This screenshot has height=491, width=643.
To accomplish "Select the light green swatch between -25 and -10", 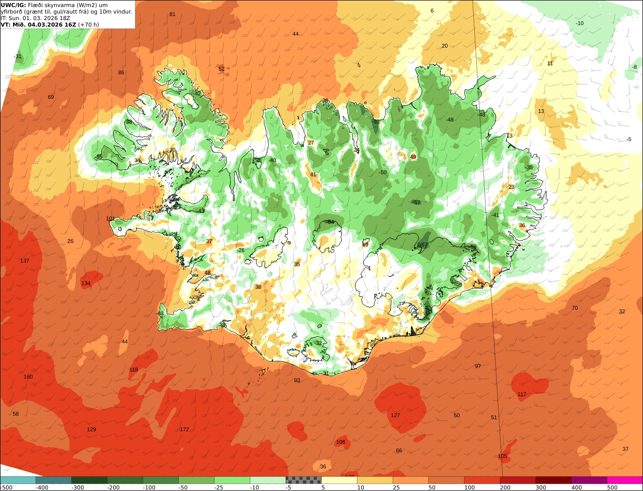I will (232, 480).
